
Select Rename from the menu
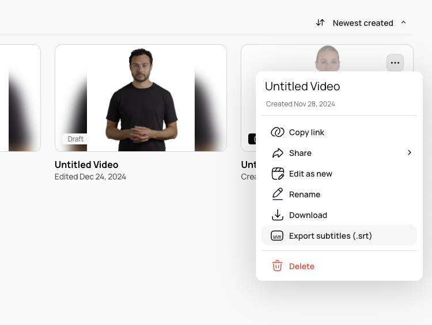pyautogui.click(x=339, y=194)
